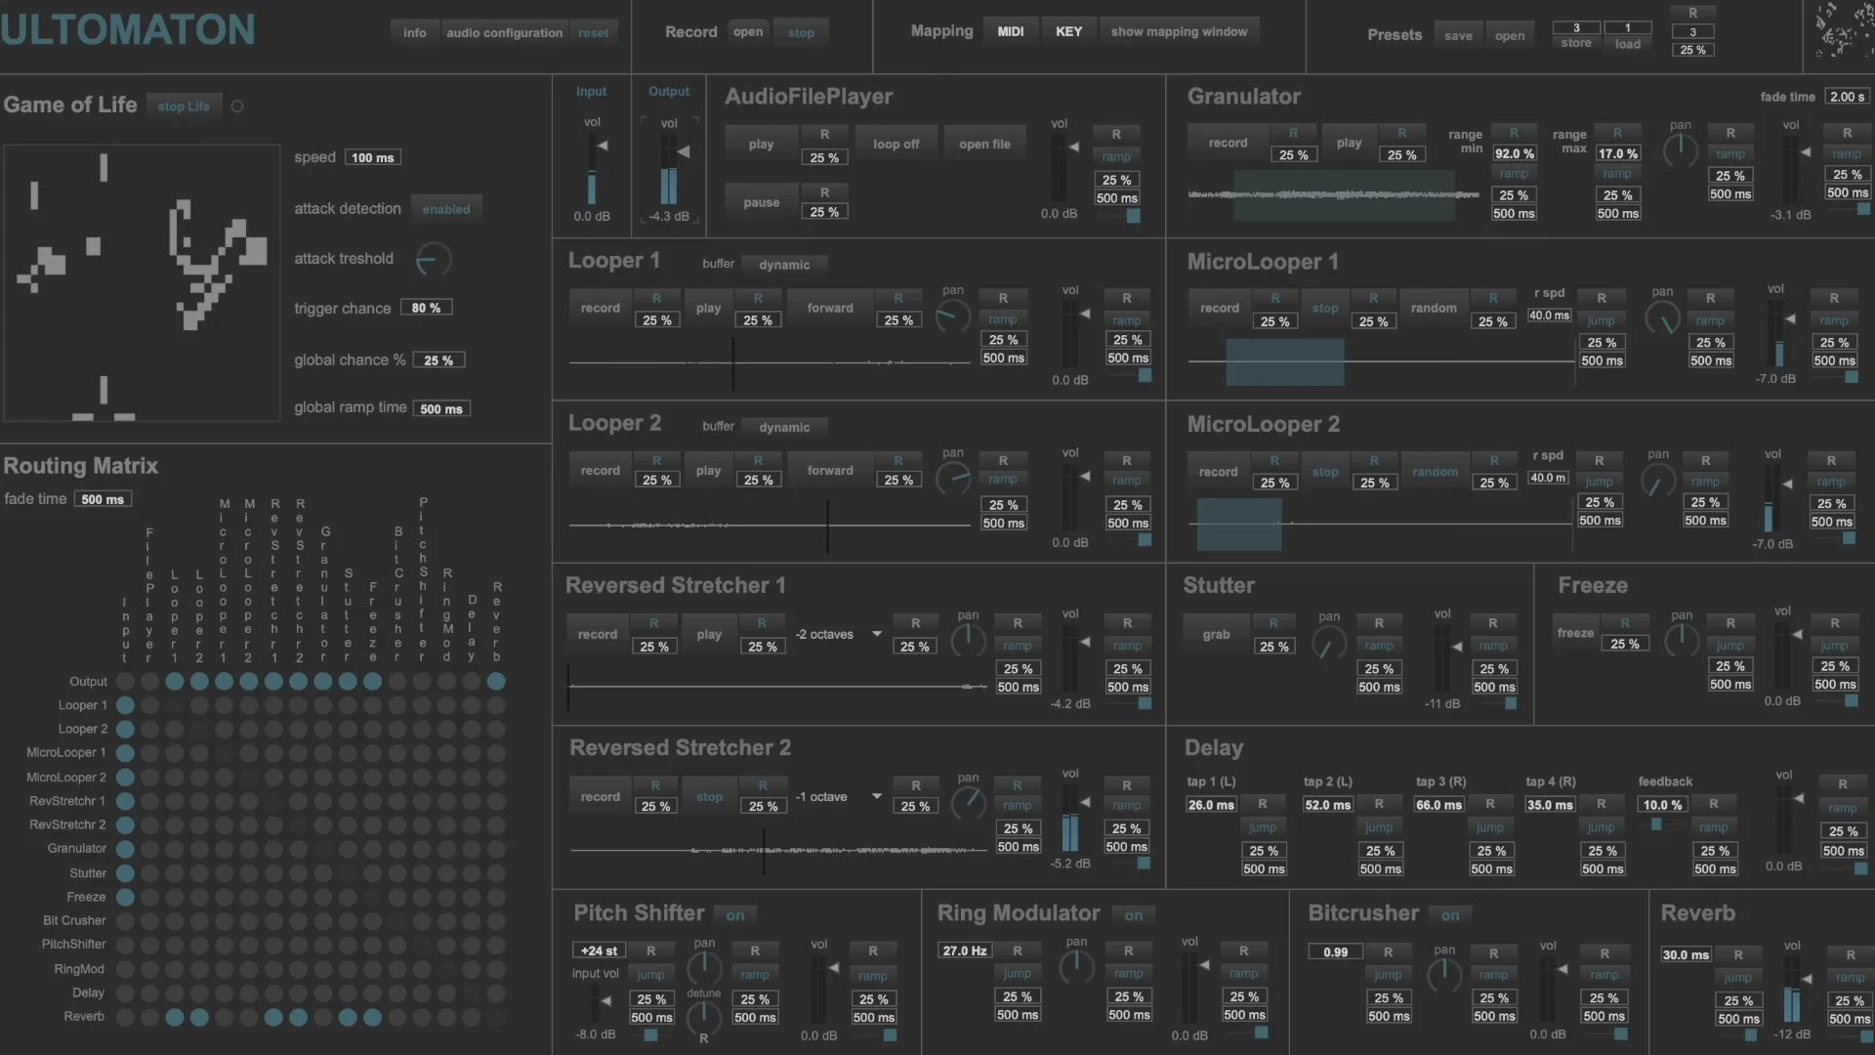Click the Stutter pan knob
This screenshot has height=1055, width=1875.
1328,642
